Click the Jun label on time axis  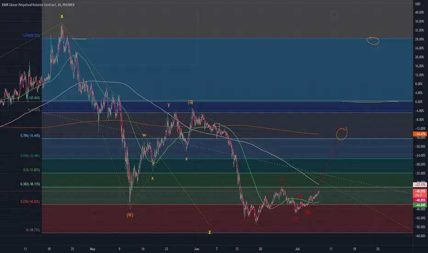[x=197, y=249]
